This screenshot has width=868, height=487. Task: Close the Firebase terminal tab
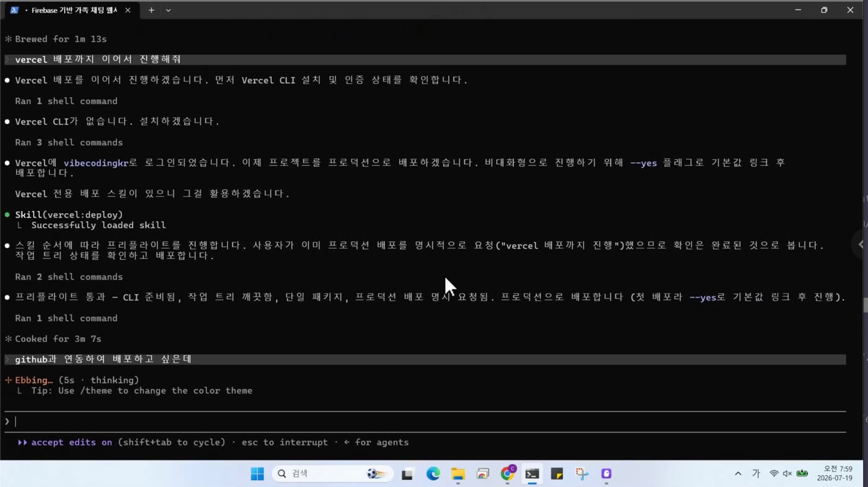point(128,10)
